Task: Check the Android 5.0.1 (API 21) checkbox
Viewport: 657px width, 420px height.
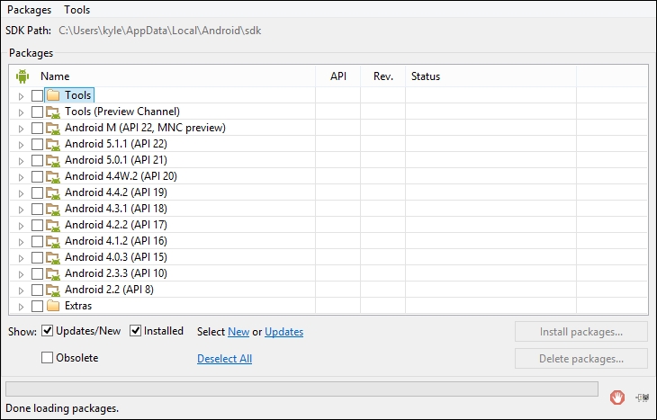Action: pos(37,160)
